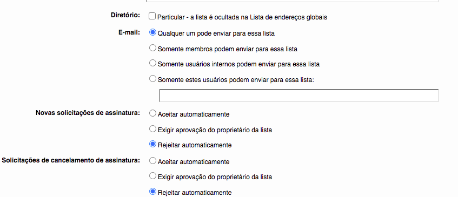Click the 'Diretório:' field label
This screenshot has width=458, height=197.
[125, 15]
